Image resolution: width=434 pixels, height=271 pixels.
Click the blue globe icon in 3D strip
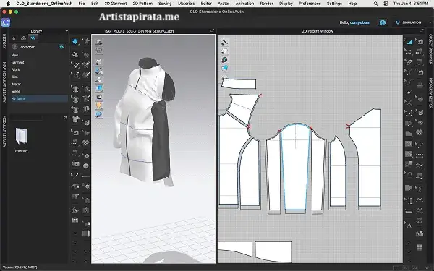(99, 114)
